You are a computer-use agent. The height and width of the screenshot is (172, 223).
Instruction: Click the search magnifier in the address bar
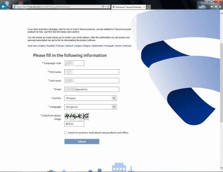click(103, 7)
